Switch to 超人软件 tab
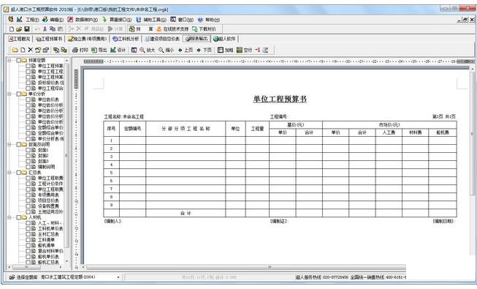Image resolution: width=477 pixels, height=289 pixels. 224,39
